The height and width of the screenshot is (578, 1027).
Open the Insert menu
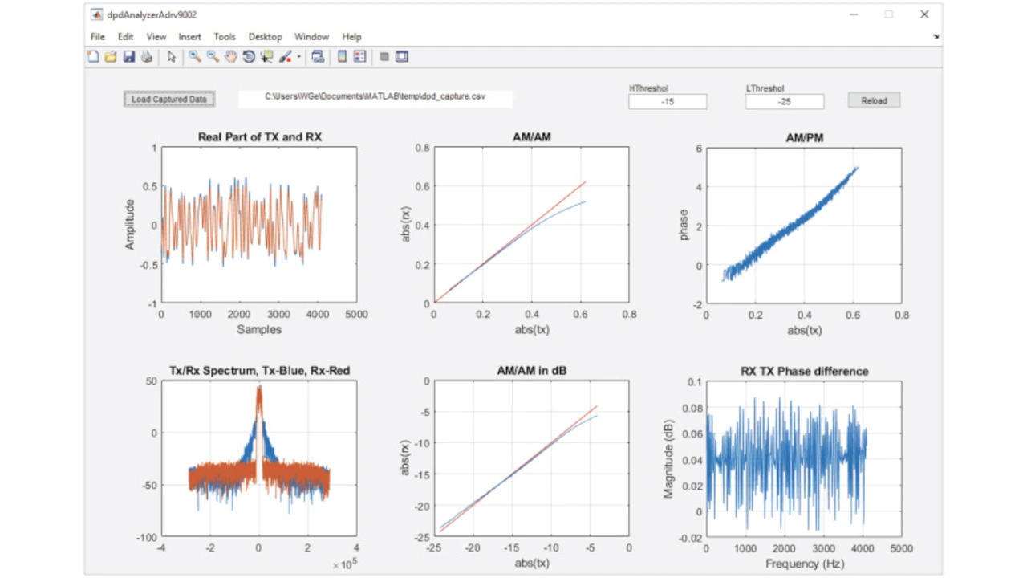coord(190,37)
